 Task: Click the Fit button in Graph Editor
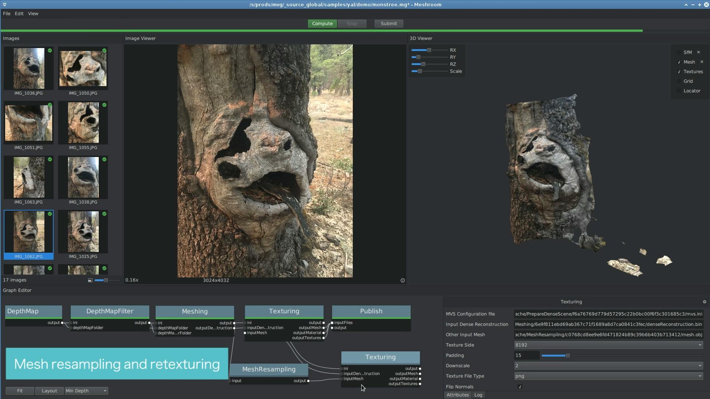point(20,391)
